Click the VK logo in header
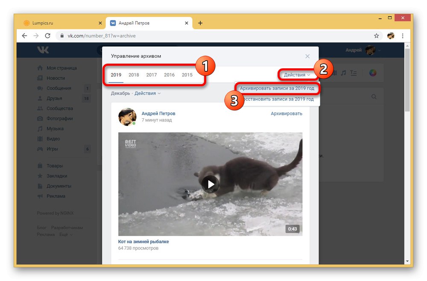Image resolution: width=427 pixels, height=281 pixels. pyautogui.click(x=43, y=50)
